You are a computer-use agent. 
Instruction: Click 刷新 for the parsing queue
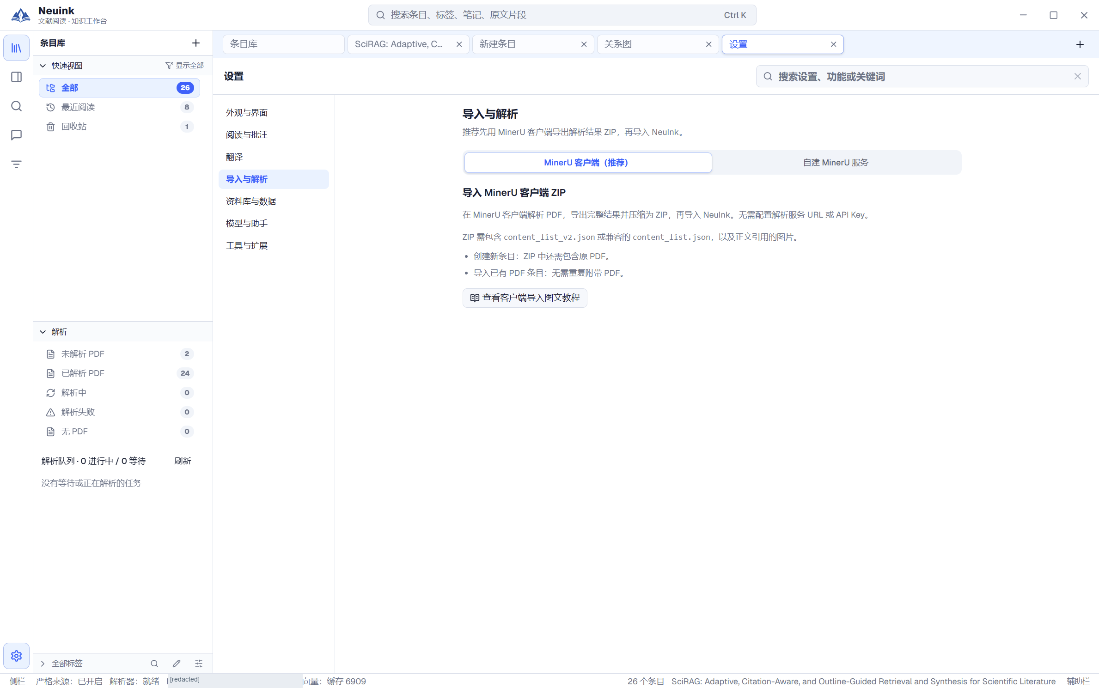coord(183,461)
